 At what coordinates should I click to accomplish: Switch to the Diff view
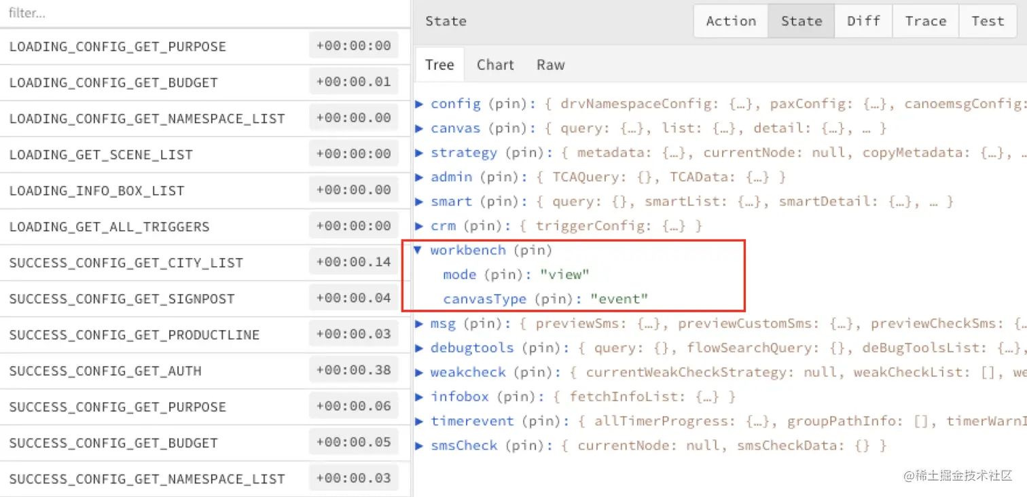pyautogui.click(x=863, y=21)
